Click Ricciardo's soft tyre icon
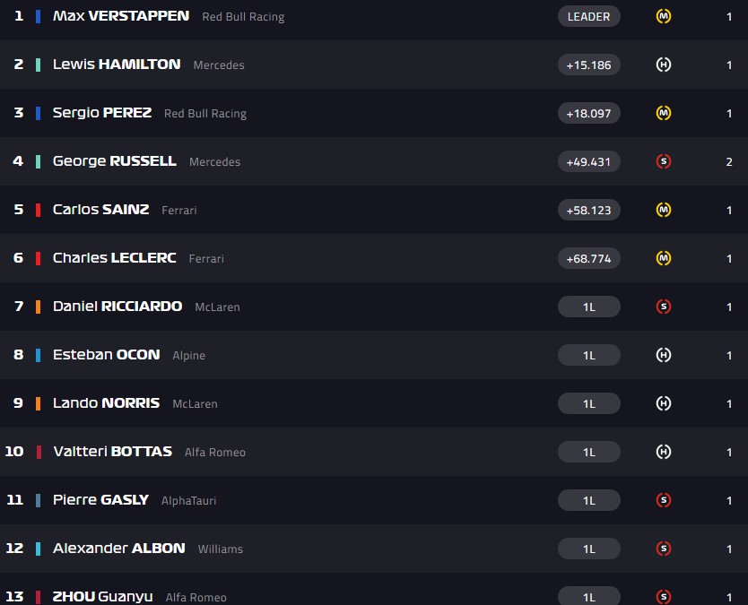Viewport: 748px width, 605px height. coord(664,307)
